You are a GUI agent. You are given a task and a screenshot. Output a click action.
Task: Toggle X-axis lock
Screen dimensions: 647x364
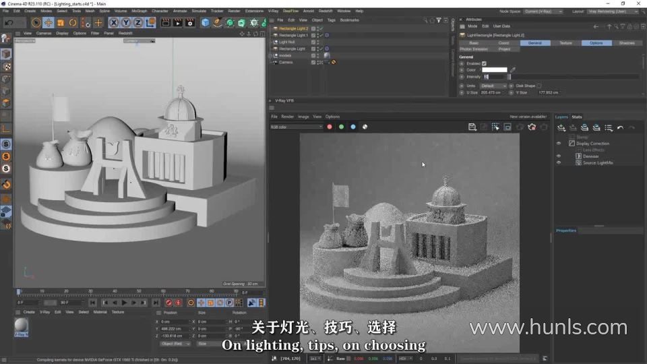[113, 23]
